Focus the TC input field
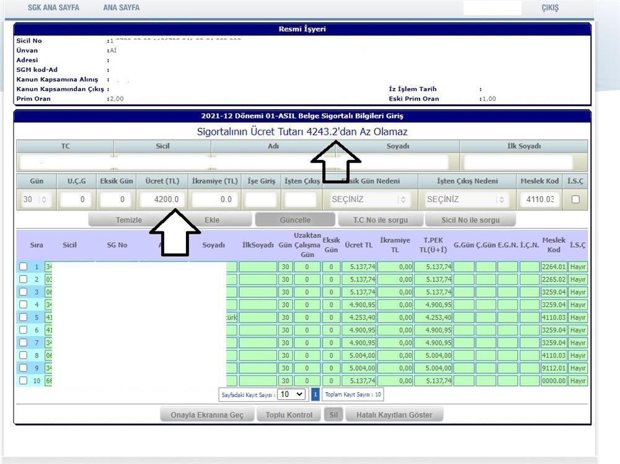This screenshot has width=620, height=464. [65, 162]
